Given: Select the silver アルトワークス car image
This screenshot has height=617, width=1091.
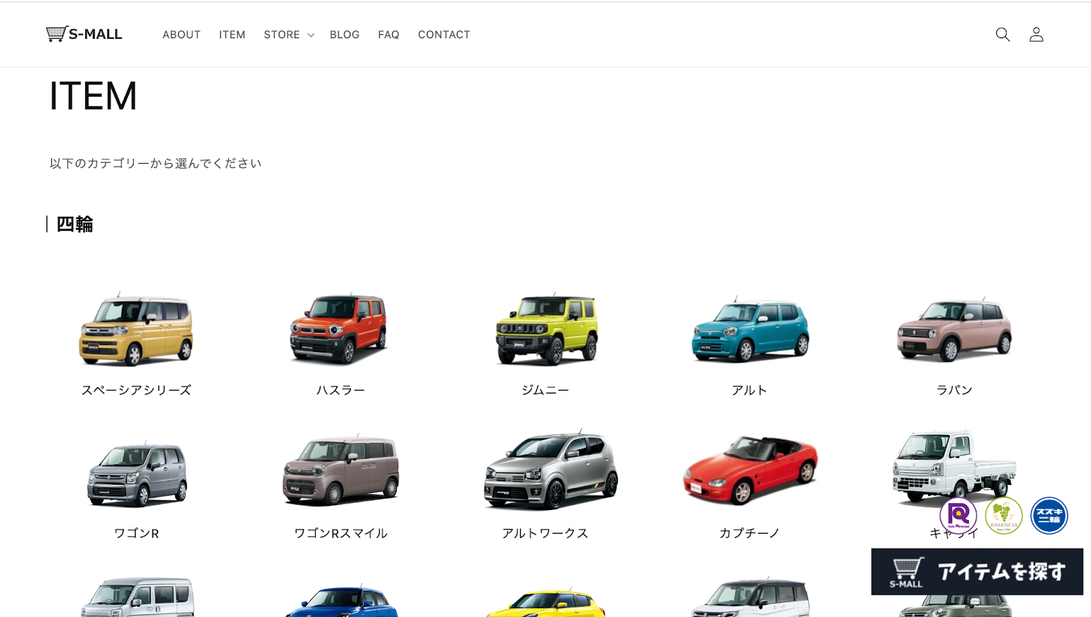Looking at the screenshot, I should (x=550, y=470).
